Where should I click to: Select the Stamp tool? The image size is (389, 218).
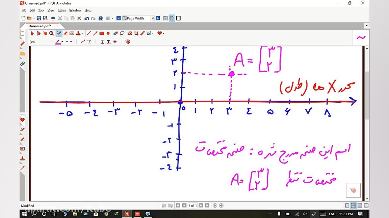78,33
